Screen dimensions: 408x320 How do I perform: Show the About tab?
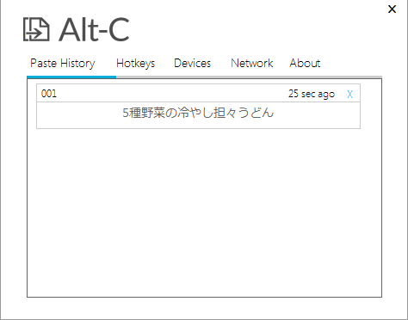(x=305, y=63)
